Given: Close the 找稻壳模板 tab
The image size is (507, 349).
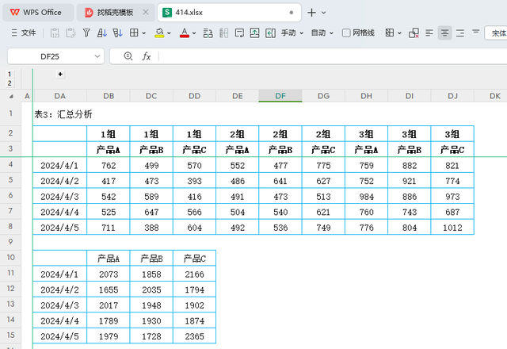Looking at the screenshot, I should coord(146,13).
